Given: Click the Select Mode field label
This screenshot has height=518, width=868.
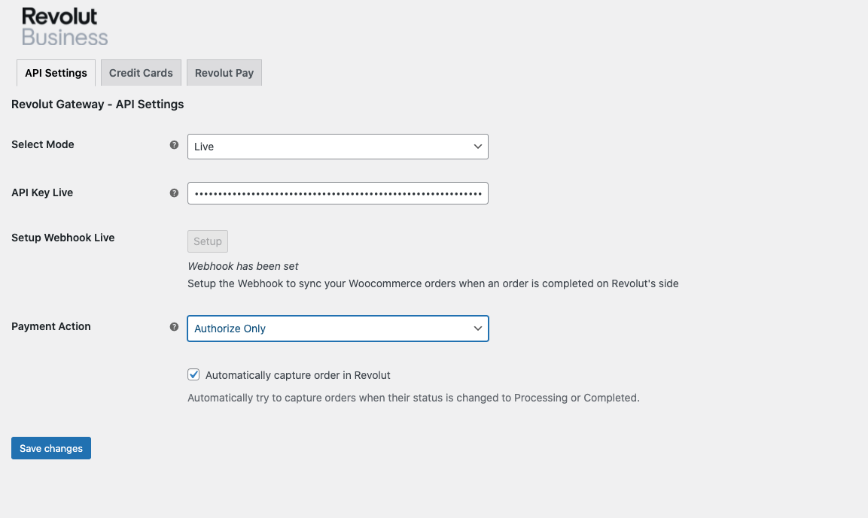Looking at the screenshot, I should coord(43,144).
